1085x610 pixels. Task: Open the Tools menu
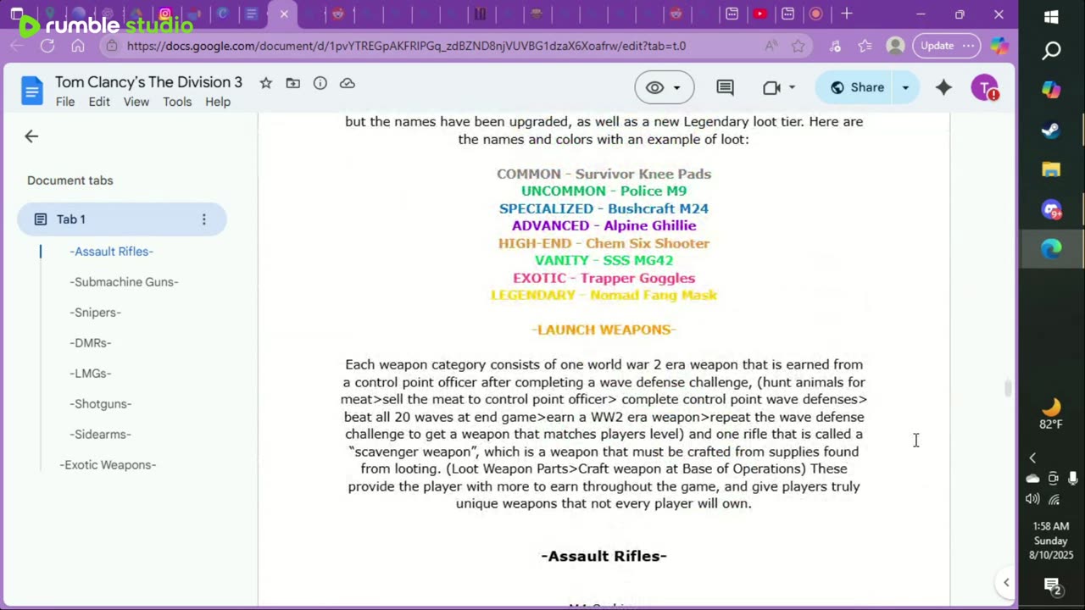(x=177, y=102)
